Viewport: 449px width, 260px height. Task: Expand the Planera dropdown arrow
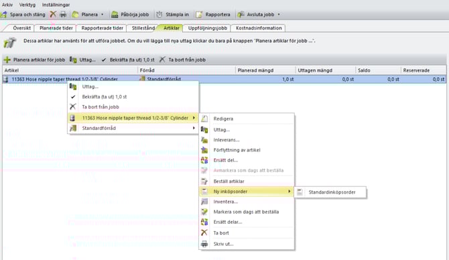click(x=103, y=14)
